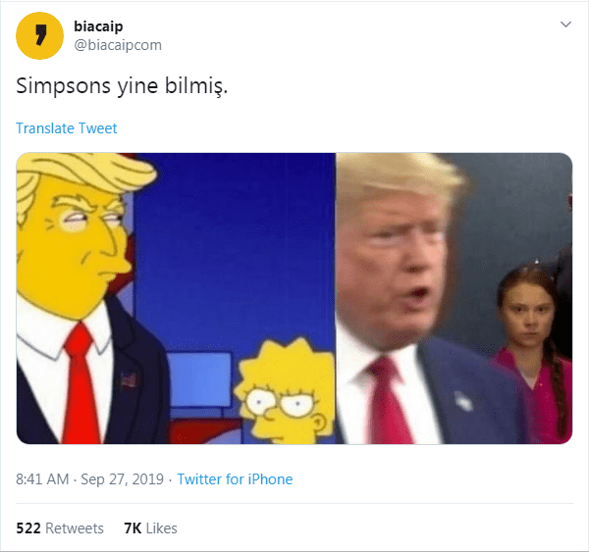Click the light blue monitor in the cartoon background

(x=200, y=379)
